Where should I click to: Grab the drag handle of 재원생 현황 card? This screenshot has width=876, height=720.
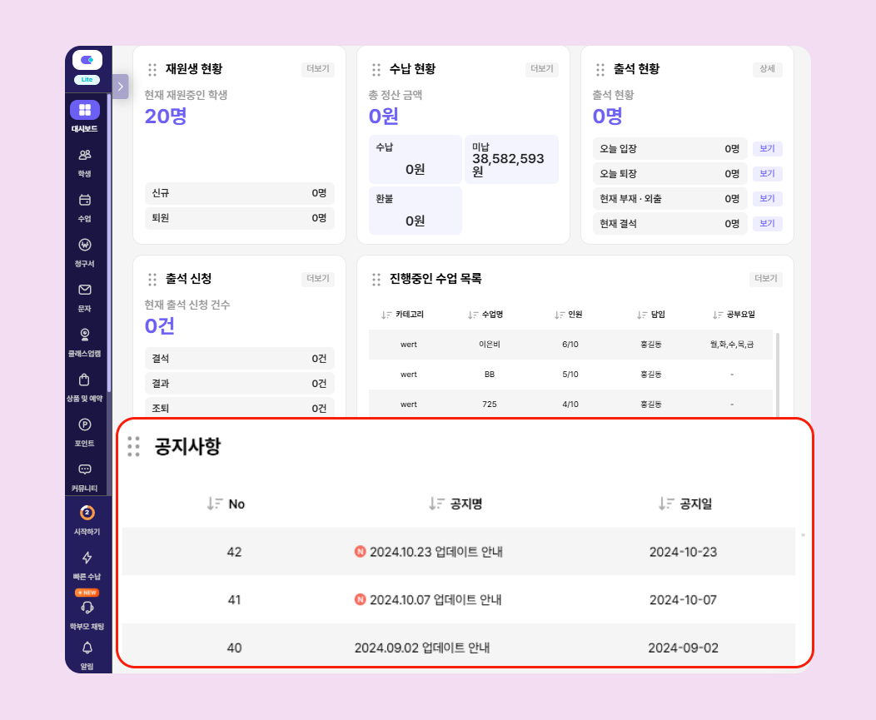[152, 69]
